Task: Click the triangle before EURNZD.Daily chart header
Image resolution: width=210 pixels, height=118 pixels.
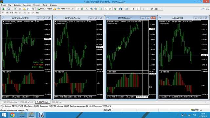Action: click(108, 22)
